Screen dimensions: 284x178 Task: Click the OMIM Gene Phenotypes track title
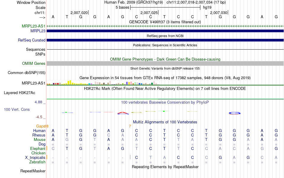pos(165,59)
